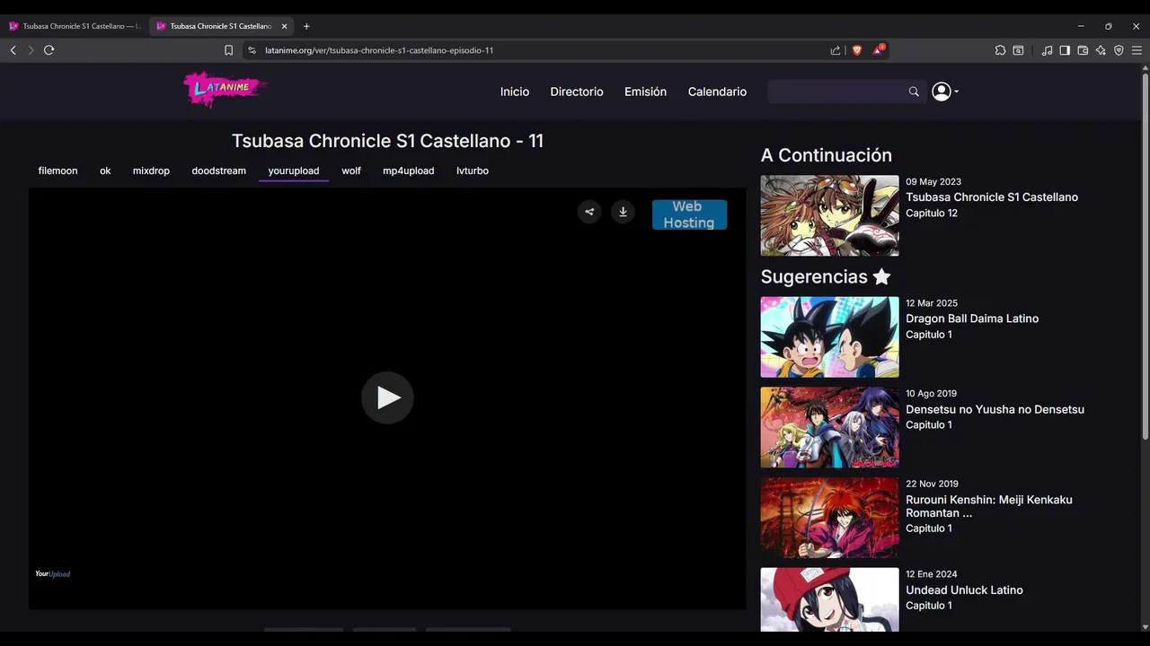The width and height of the screenshot is (1150, 646).
Task: Open the Densetsu no Yuusha no Densetsu thumbnail
Action: pyautogui.click(x=829, y=427)
